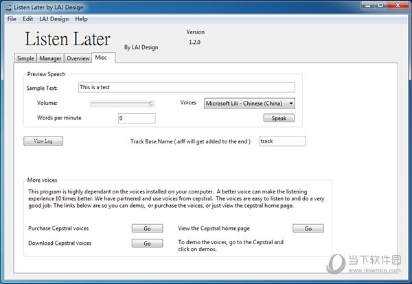Click the Listen Later app icon in title bar
412x284 pixels.
tap(8, 8)
